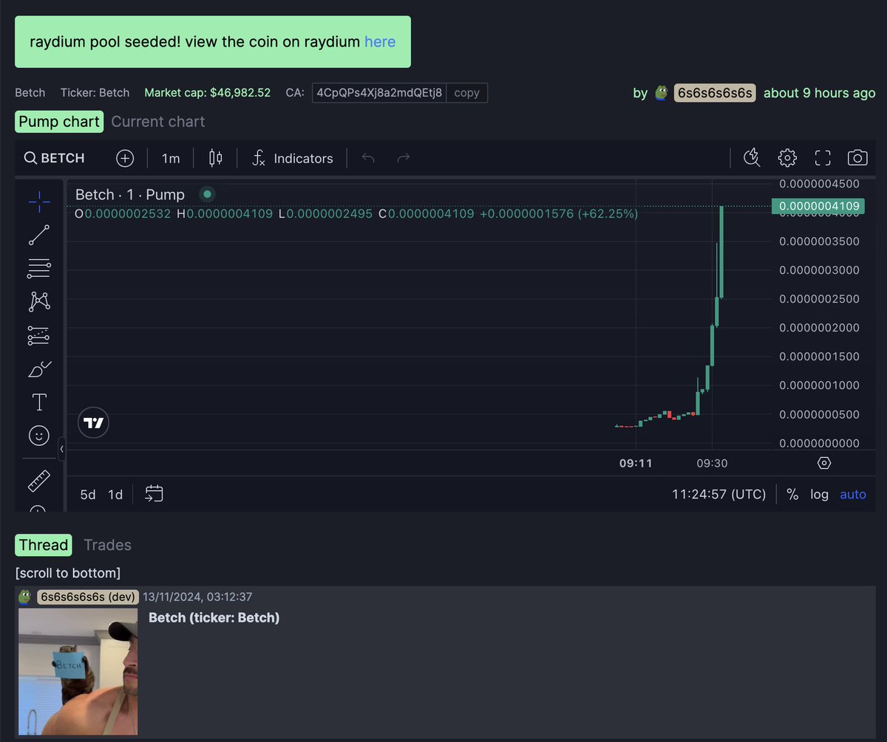Open creator profile 6s6s6s6s6s in header

coord(715,93)
